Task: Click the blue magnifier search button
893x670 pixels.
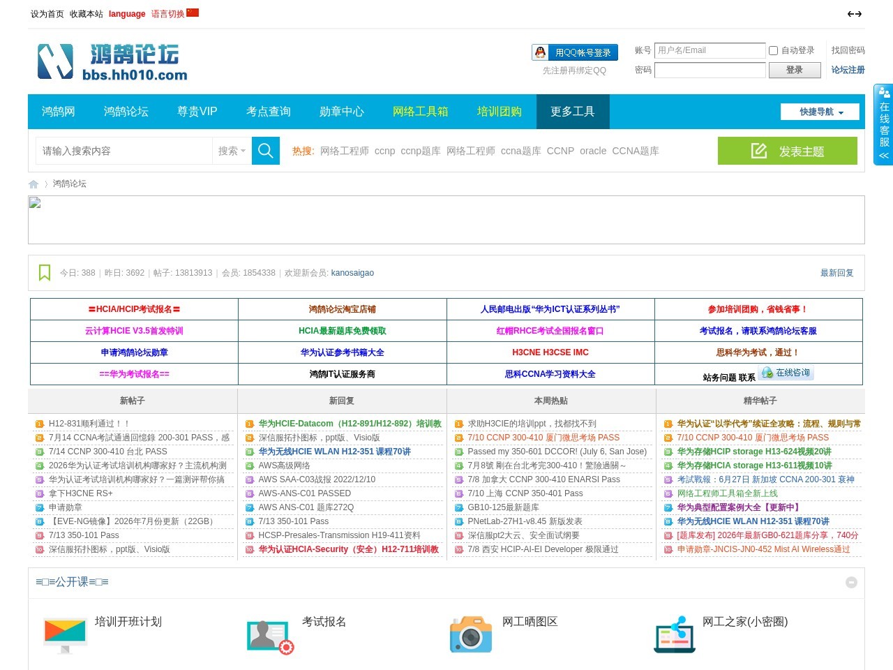Action: (x=265, y=151)
